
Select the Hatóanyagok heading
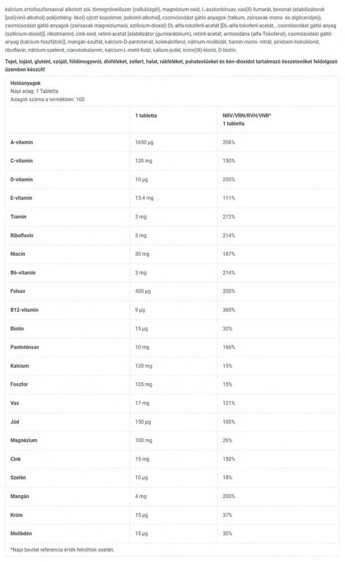[25, 83]
